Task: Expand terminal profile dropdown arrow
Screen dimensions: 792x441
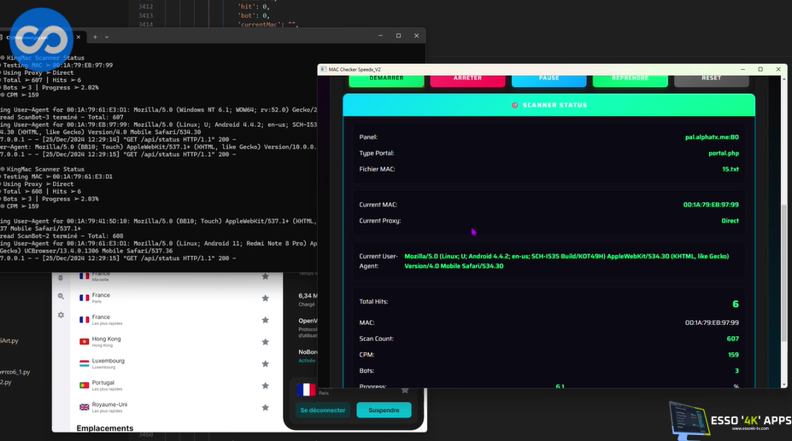Action: (107, 37)
